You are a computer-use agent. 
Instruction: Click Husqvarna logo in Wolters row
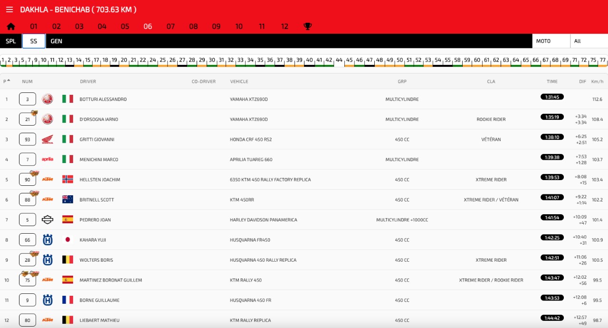pyautogui.click(x=47, y=260)
